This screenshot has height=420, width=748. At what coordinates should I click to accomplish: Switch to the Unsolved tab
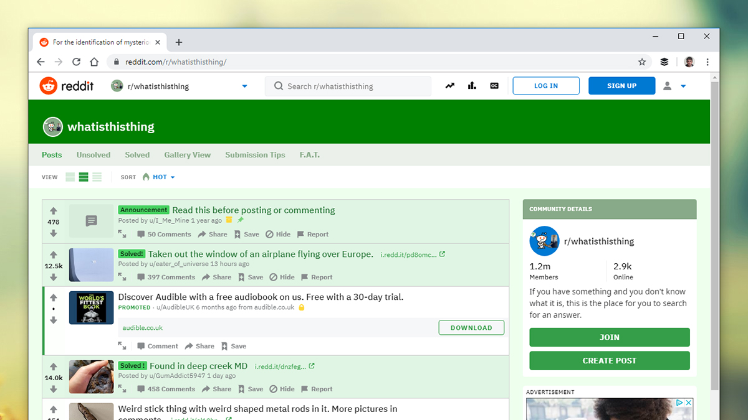pos(93,155)
